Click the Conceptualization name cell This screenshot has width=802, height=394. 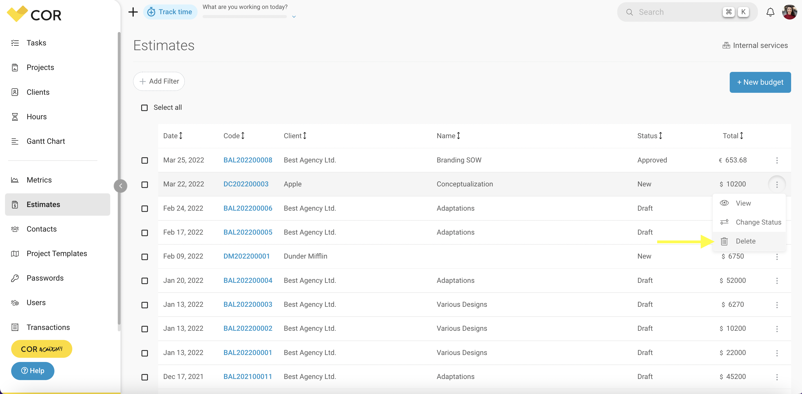[465, 184]
